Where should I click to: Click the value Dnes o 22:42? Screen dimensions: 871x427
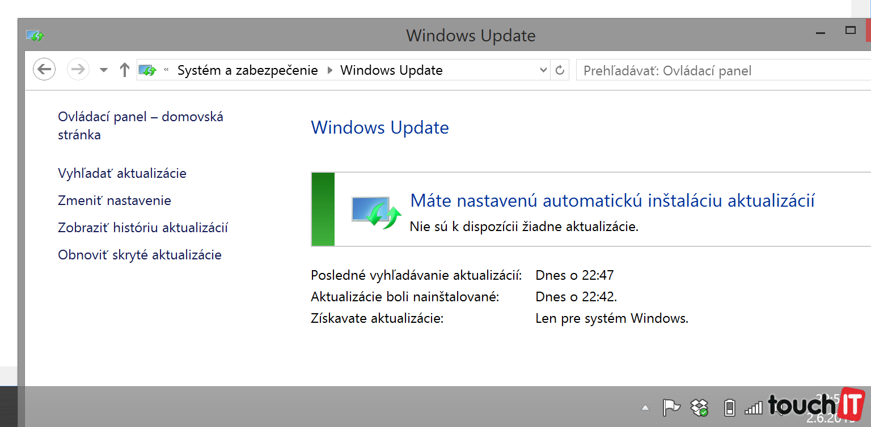point(576,297)
